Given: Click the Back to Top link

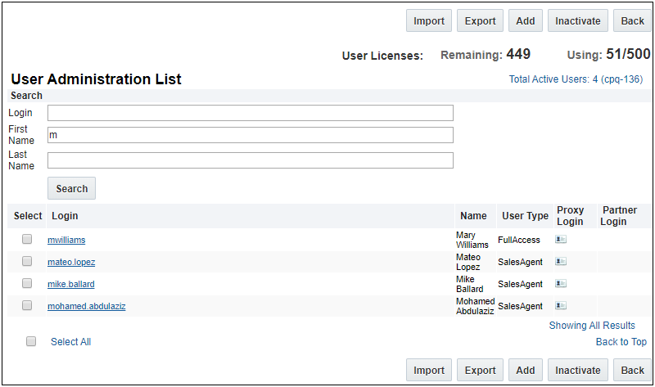Looking at the screenshot, I should pyautogui.click(x=621, y=342).
